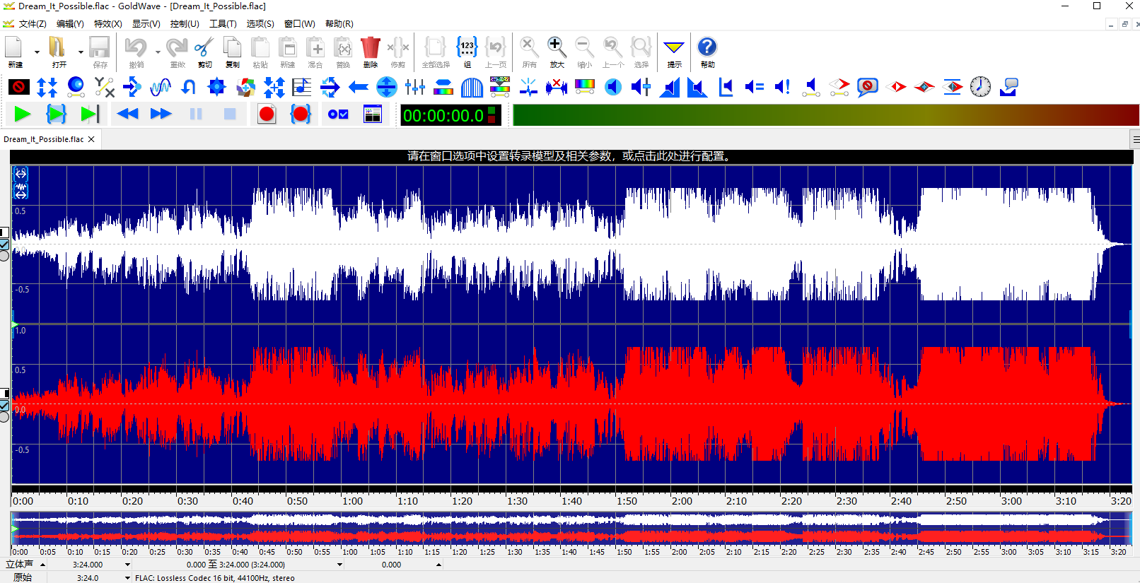Click the transcription setup message banner
Viewport: 1140px width, 583px height.
pos(570,156)
